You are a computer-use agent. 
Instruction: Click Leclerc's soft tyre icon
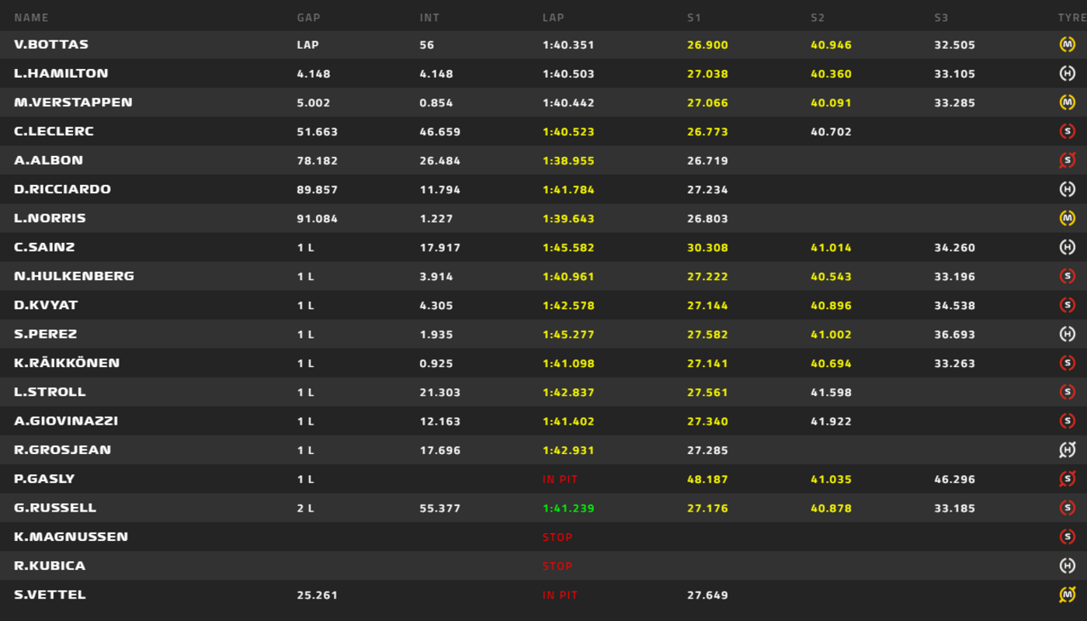pyautogui.click(x=1067, y=132)
